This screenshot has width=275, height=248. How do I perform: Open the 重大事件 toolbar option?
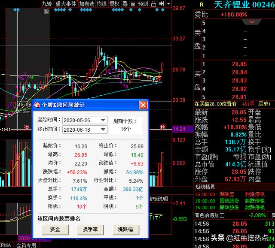tap(66, 4)
